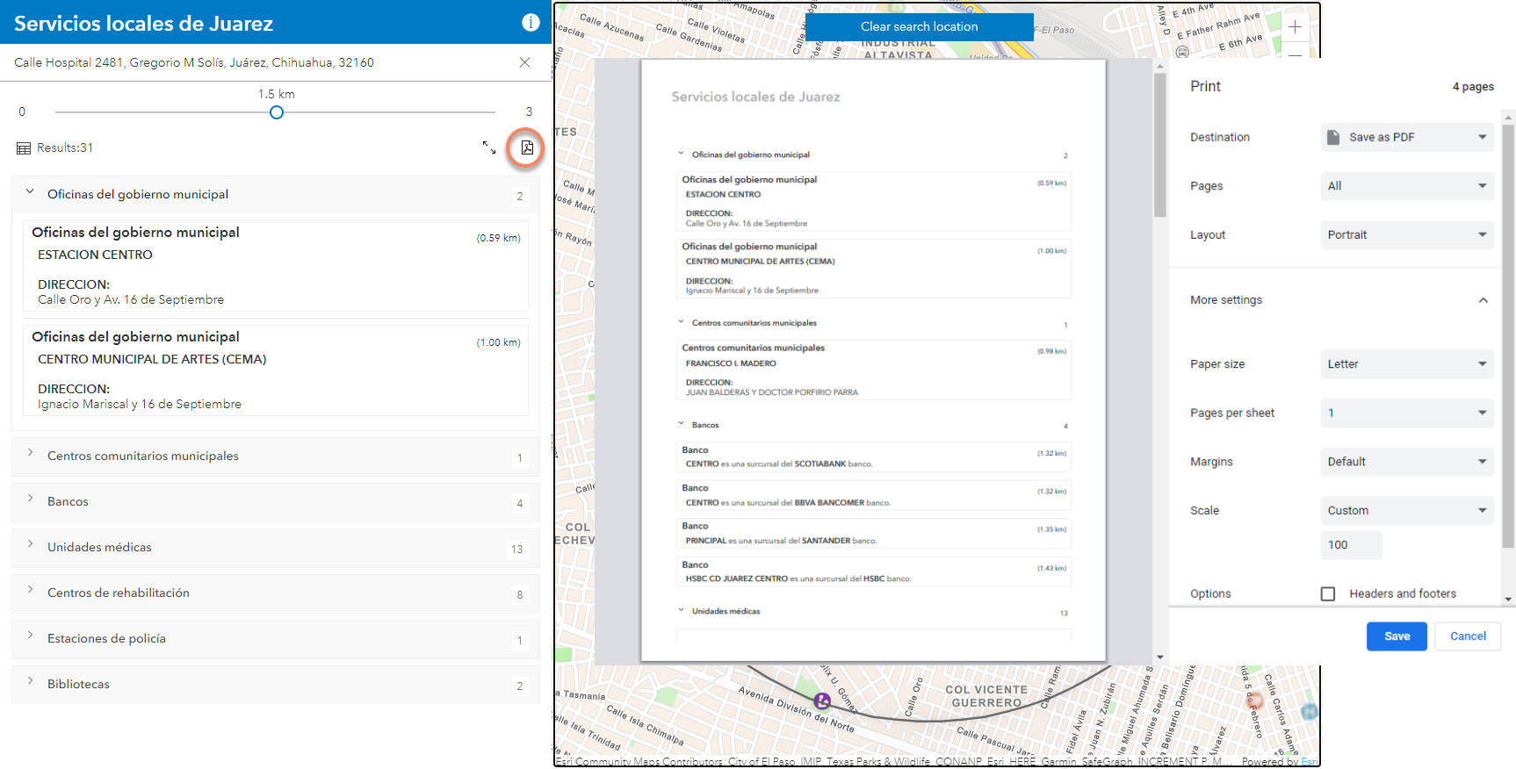Select the ESTACION CENTRO result card
This screenshot has height=769, width=1516.
point(275,266)
